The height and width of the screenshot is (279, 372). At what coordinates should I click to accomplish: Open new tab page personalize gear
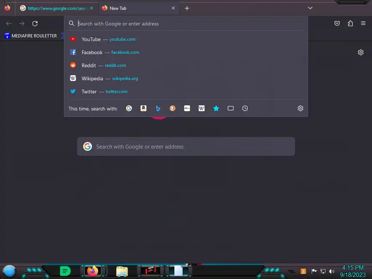pyautogui.click(x=361, y=52)
